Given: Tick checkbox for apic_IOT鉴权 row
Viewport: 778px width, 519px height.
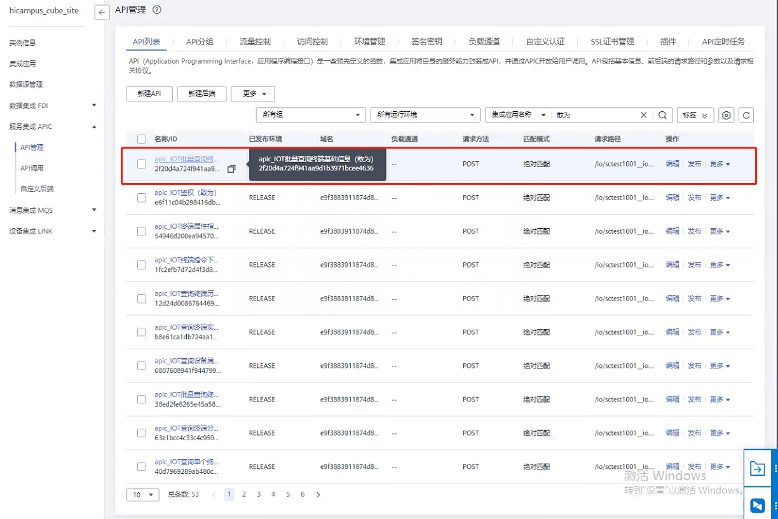Looking at the screenshot, I should click(142, 198).
